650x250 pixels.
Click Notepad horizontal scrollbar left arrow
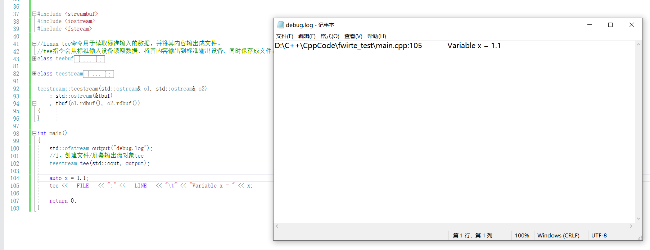[277, 226]
